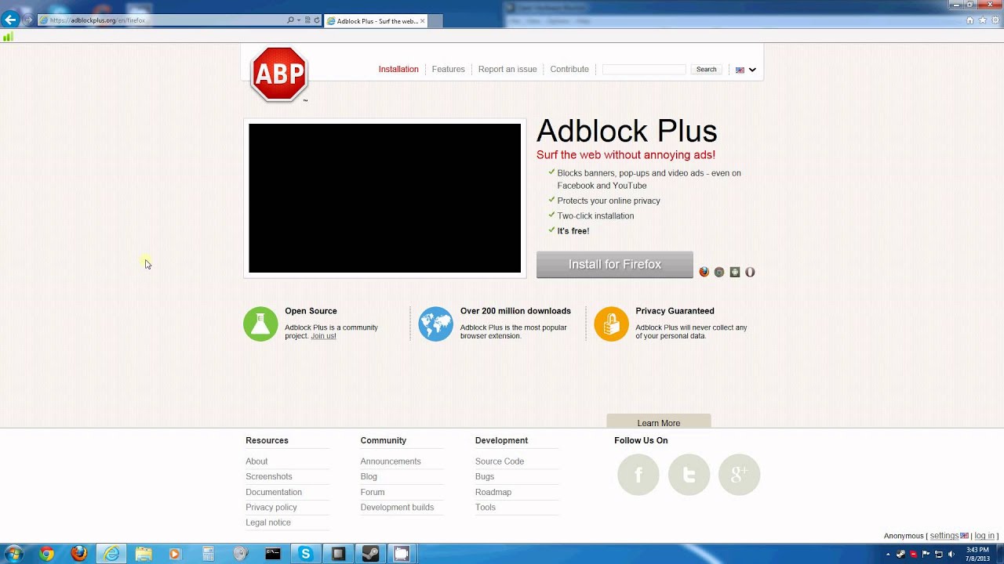
Task: Open the calculator taskbar icon
Action: tap(208, 554)
